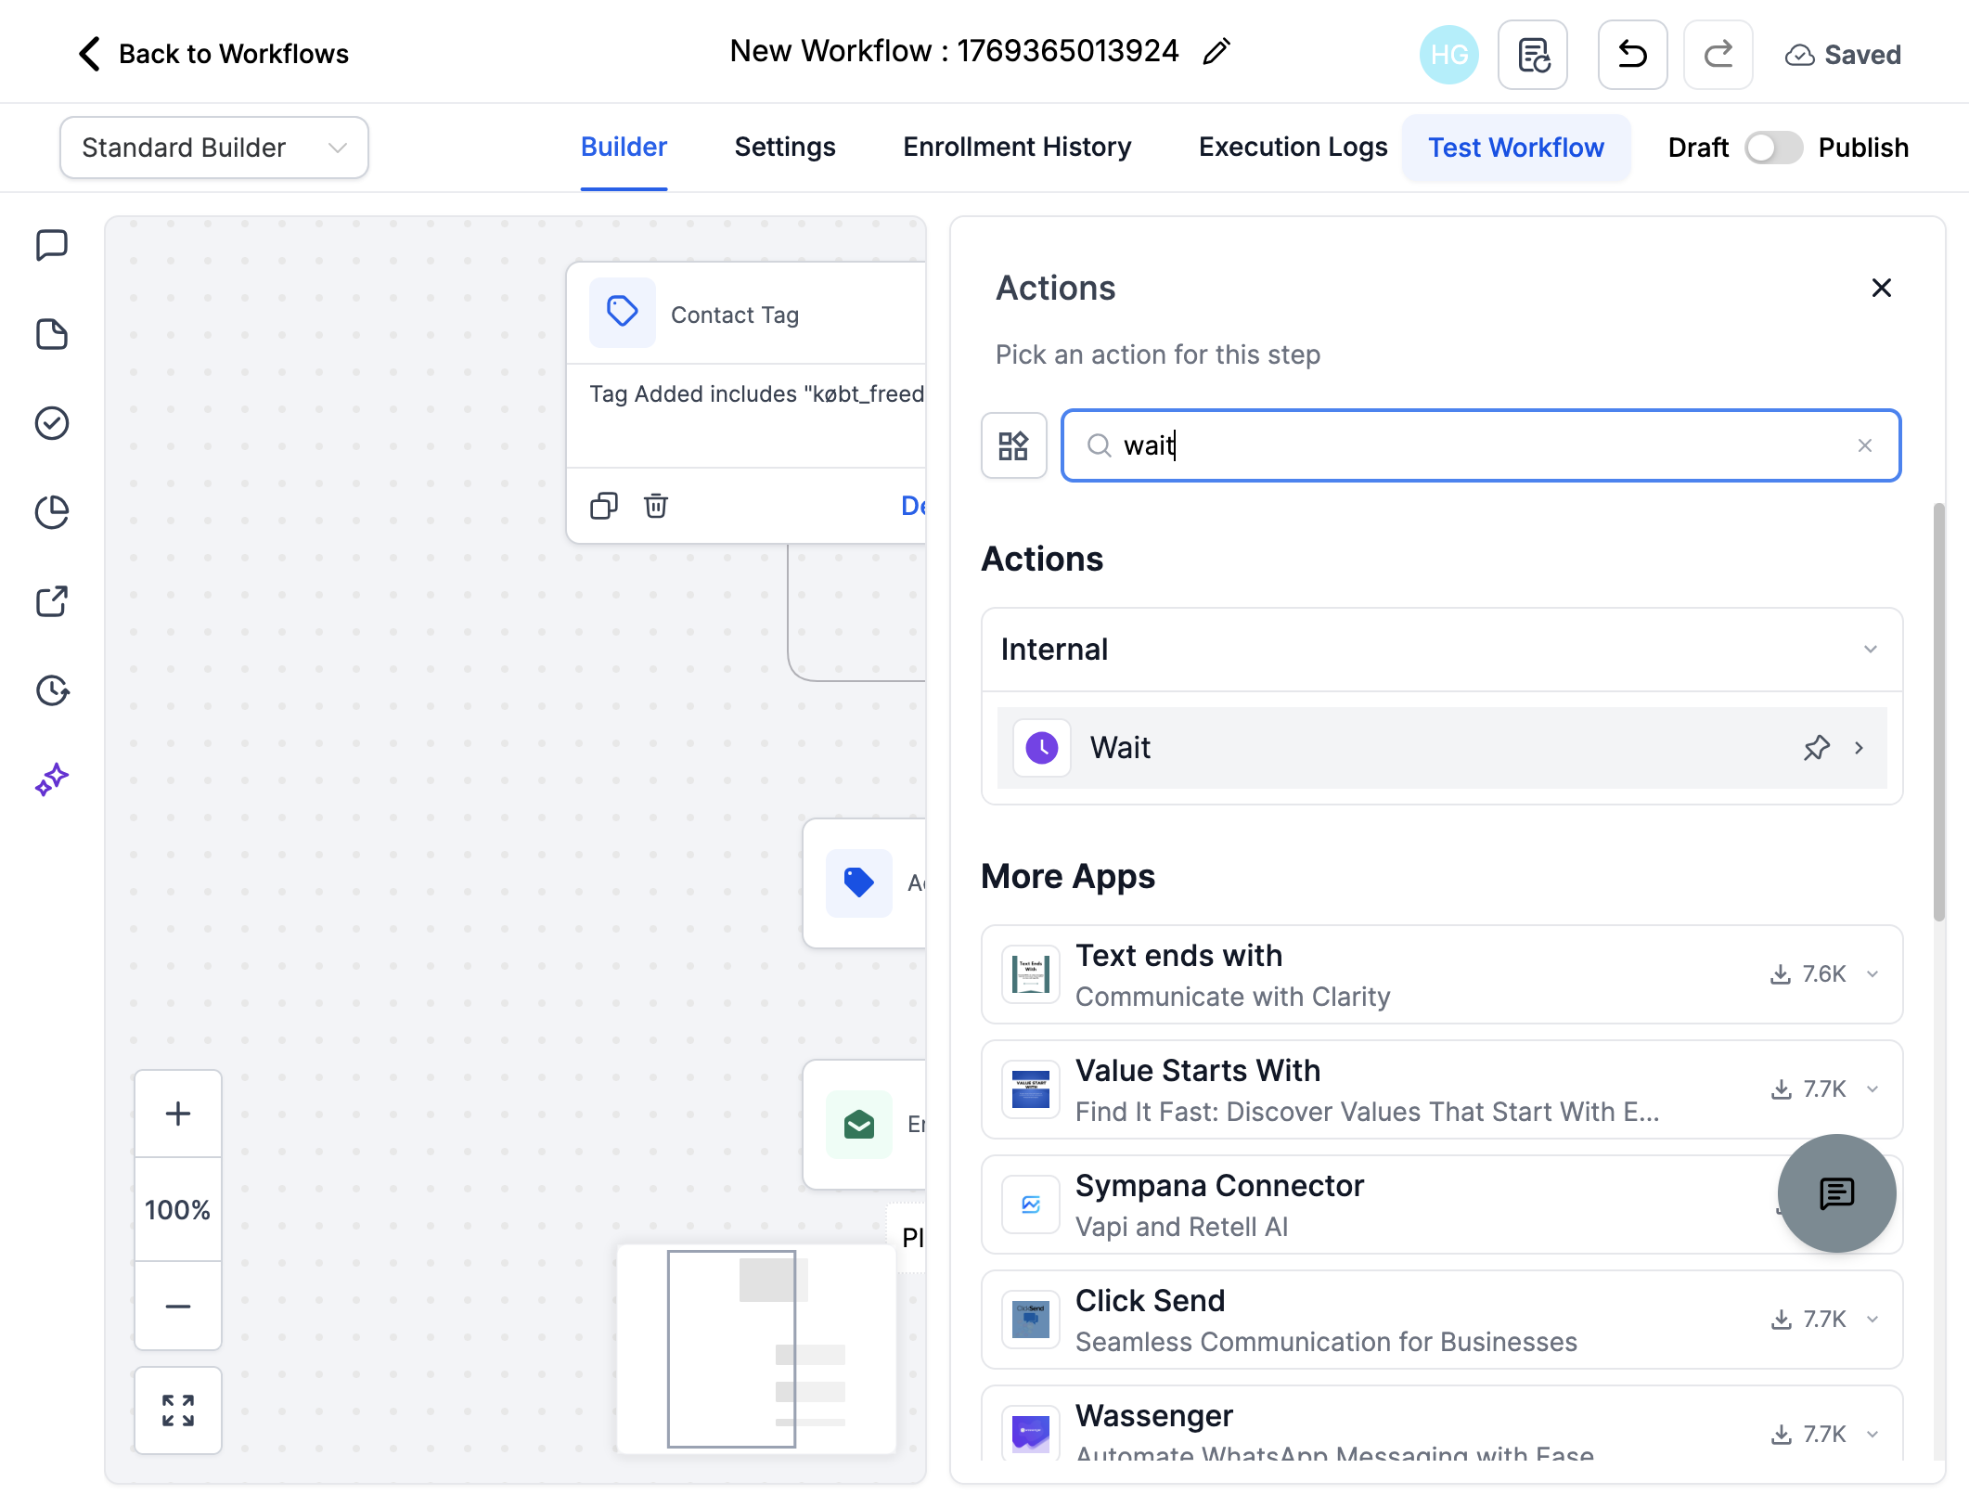Fit workflow to screen
The width and height of the screenshot is (1969, 1507).
[x=178, y=1410]
